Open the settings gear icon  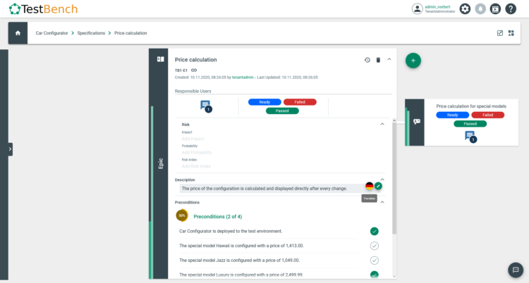(465, 8)
